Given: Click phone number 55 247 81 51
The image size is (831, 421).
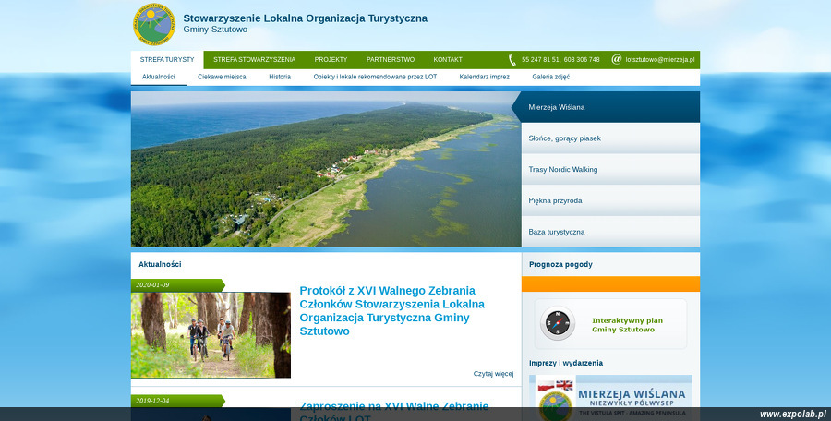Looking at the screenshot, I should (x=540, y=60).
